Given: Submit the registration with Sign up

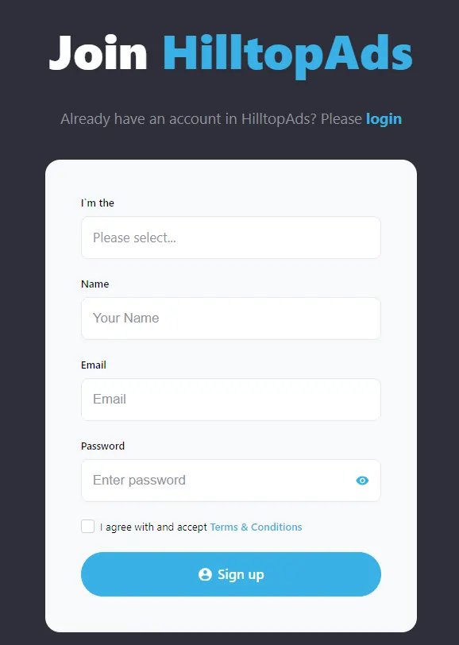Looking at the screenshot, I should pyautogui.click(x=230, y=574).
